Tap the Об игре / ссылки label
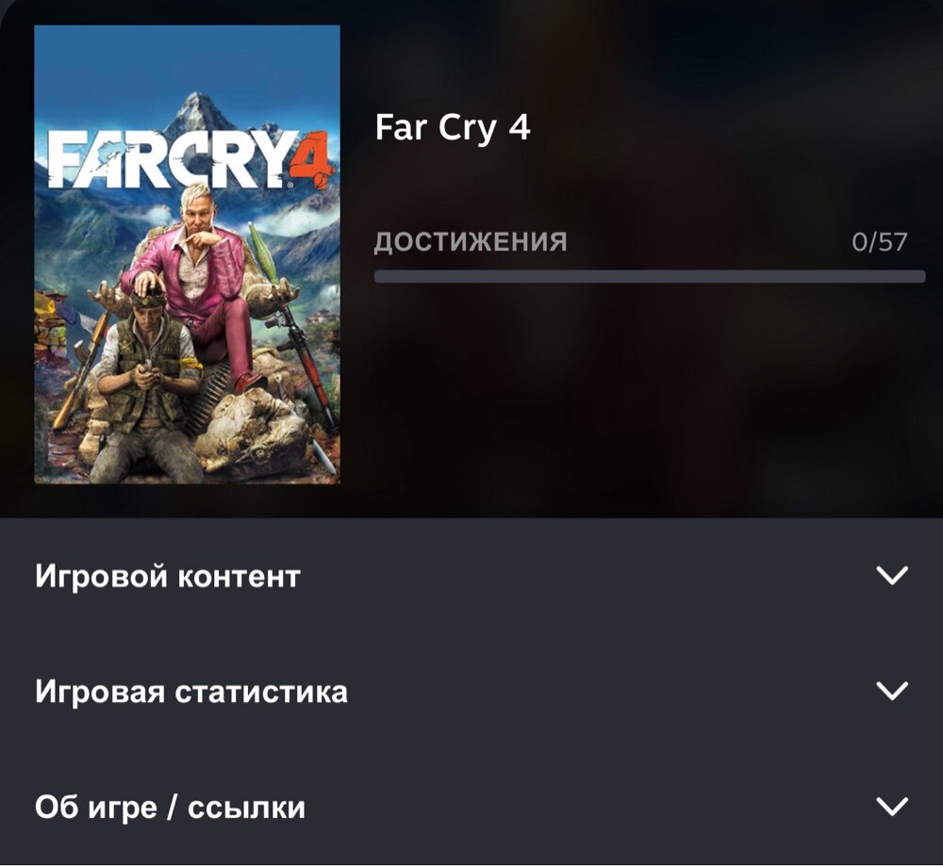 click(x=170, y=807)
